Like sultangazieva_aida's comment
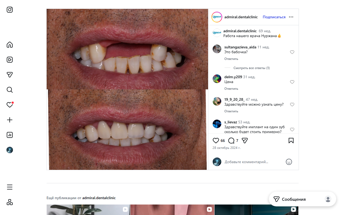This screenshot has width=345, height=215. [292, 52]
